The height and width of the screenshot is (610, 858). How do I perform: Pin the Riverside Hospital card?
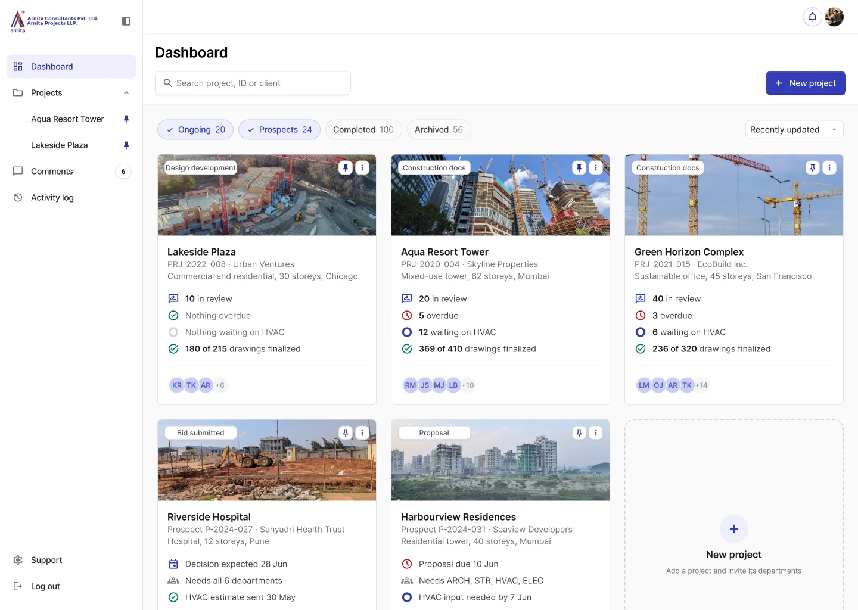346,433
